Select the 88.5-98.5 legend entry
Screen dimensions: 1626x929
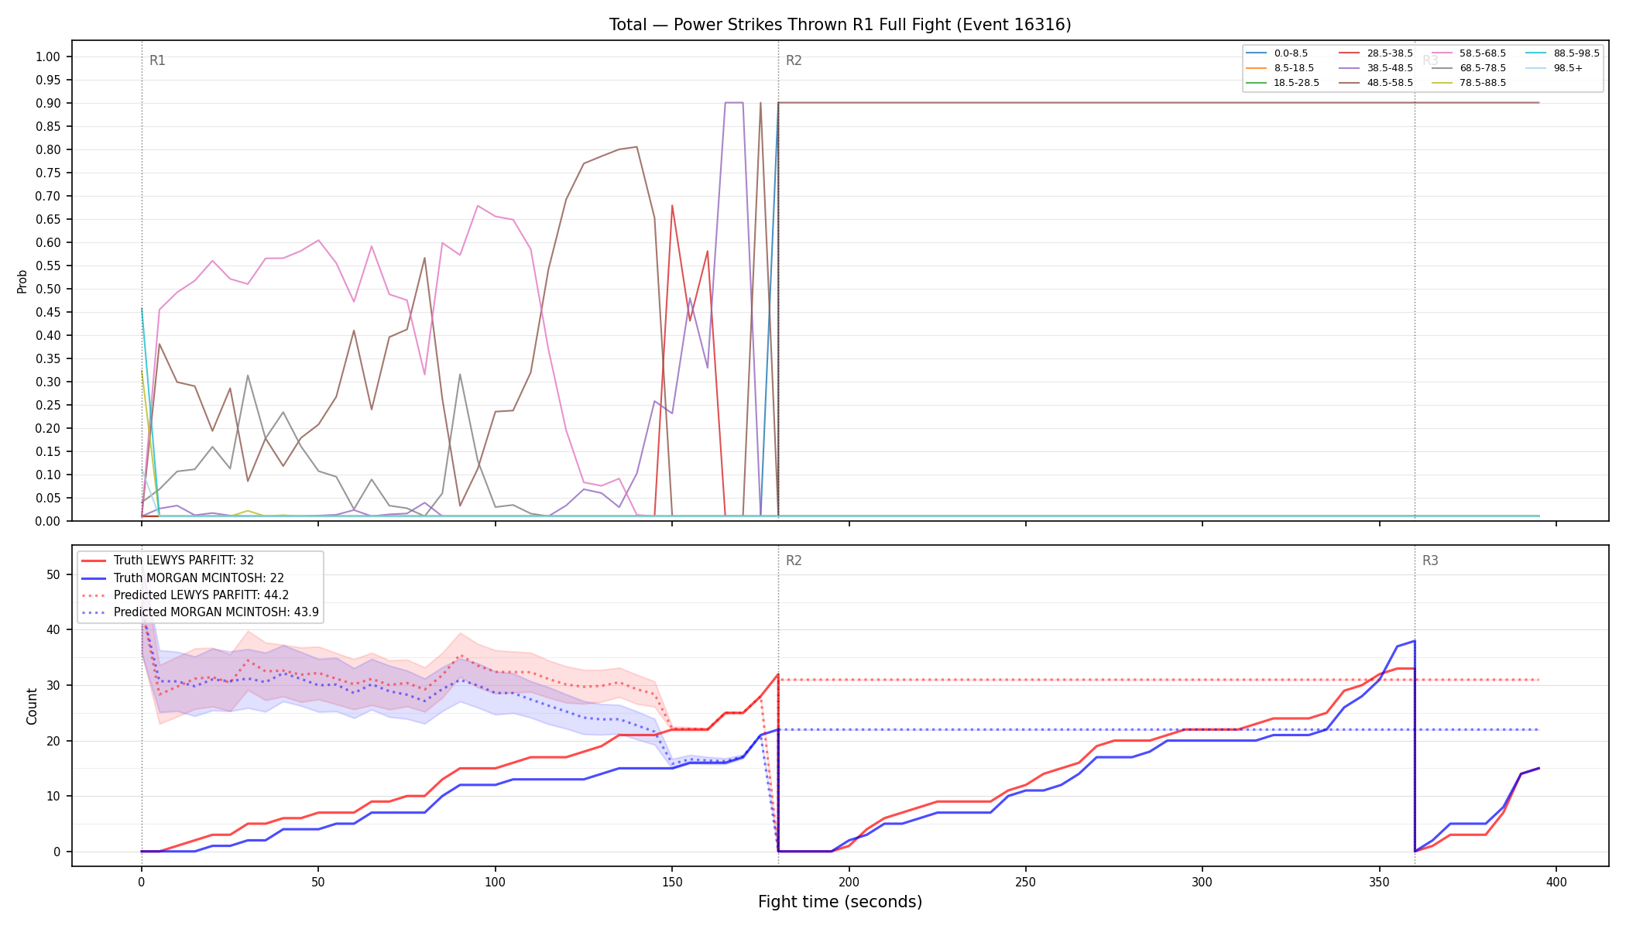(1563, 53)
